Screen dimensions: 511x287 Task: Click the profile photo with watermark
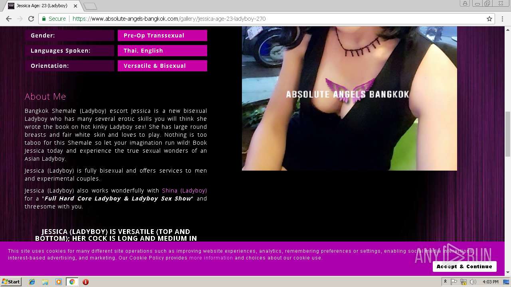pos(349,98)
